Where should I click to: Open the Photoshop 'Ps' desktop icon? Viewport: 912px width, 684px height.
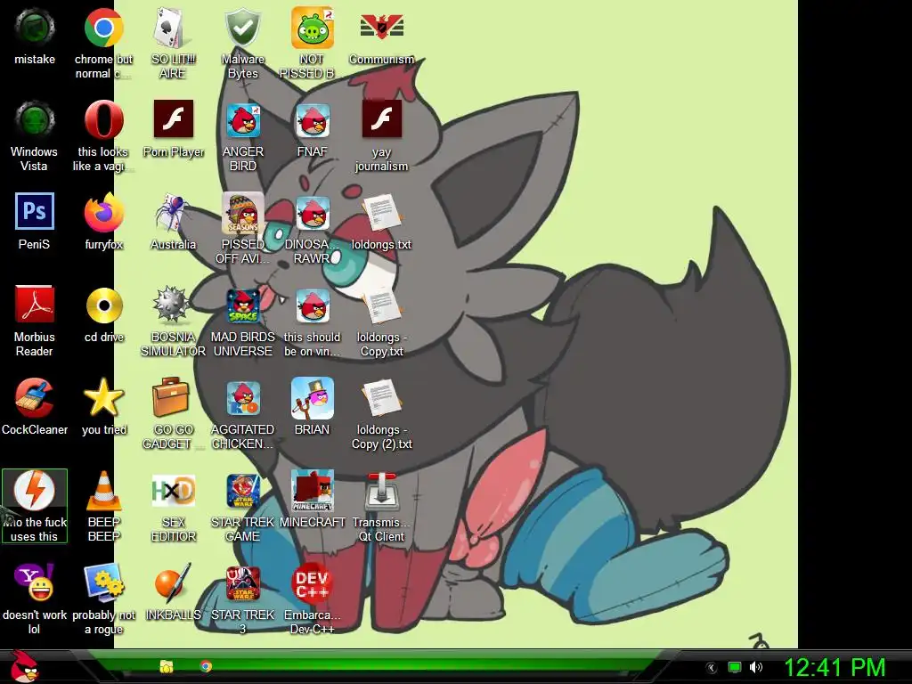(x=35, y=212)
